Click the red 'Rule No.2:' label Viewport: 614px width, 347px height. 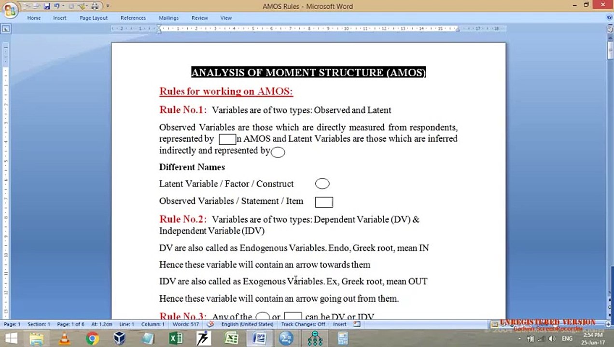(183, 219)
